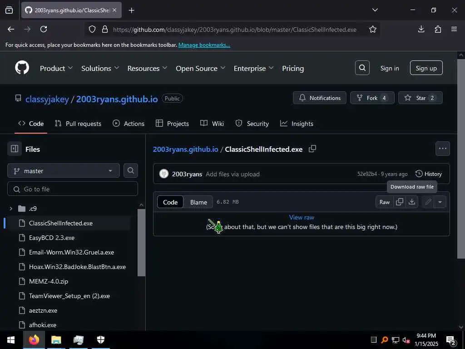The image size is (465, 349).
Task: Open the Wiki tab
Action: 212,124
